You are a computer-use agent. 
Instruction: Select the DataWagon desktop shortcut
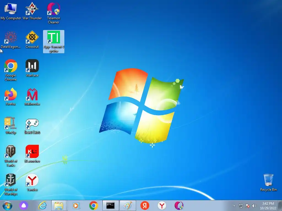(11, 40)
